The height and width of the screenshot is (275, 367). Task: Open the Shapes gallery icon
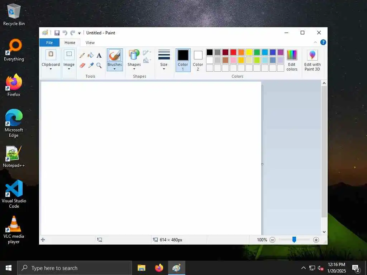click(134, 55)
